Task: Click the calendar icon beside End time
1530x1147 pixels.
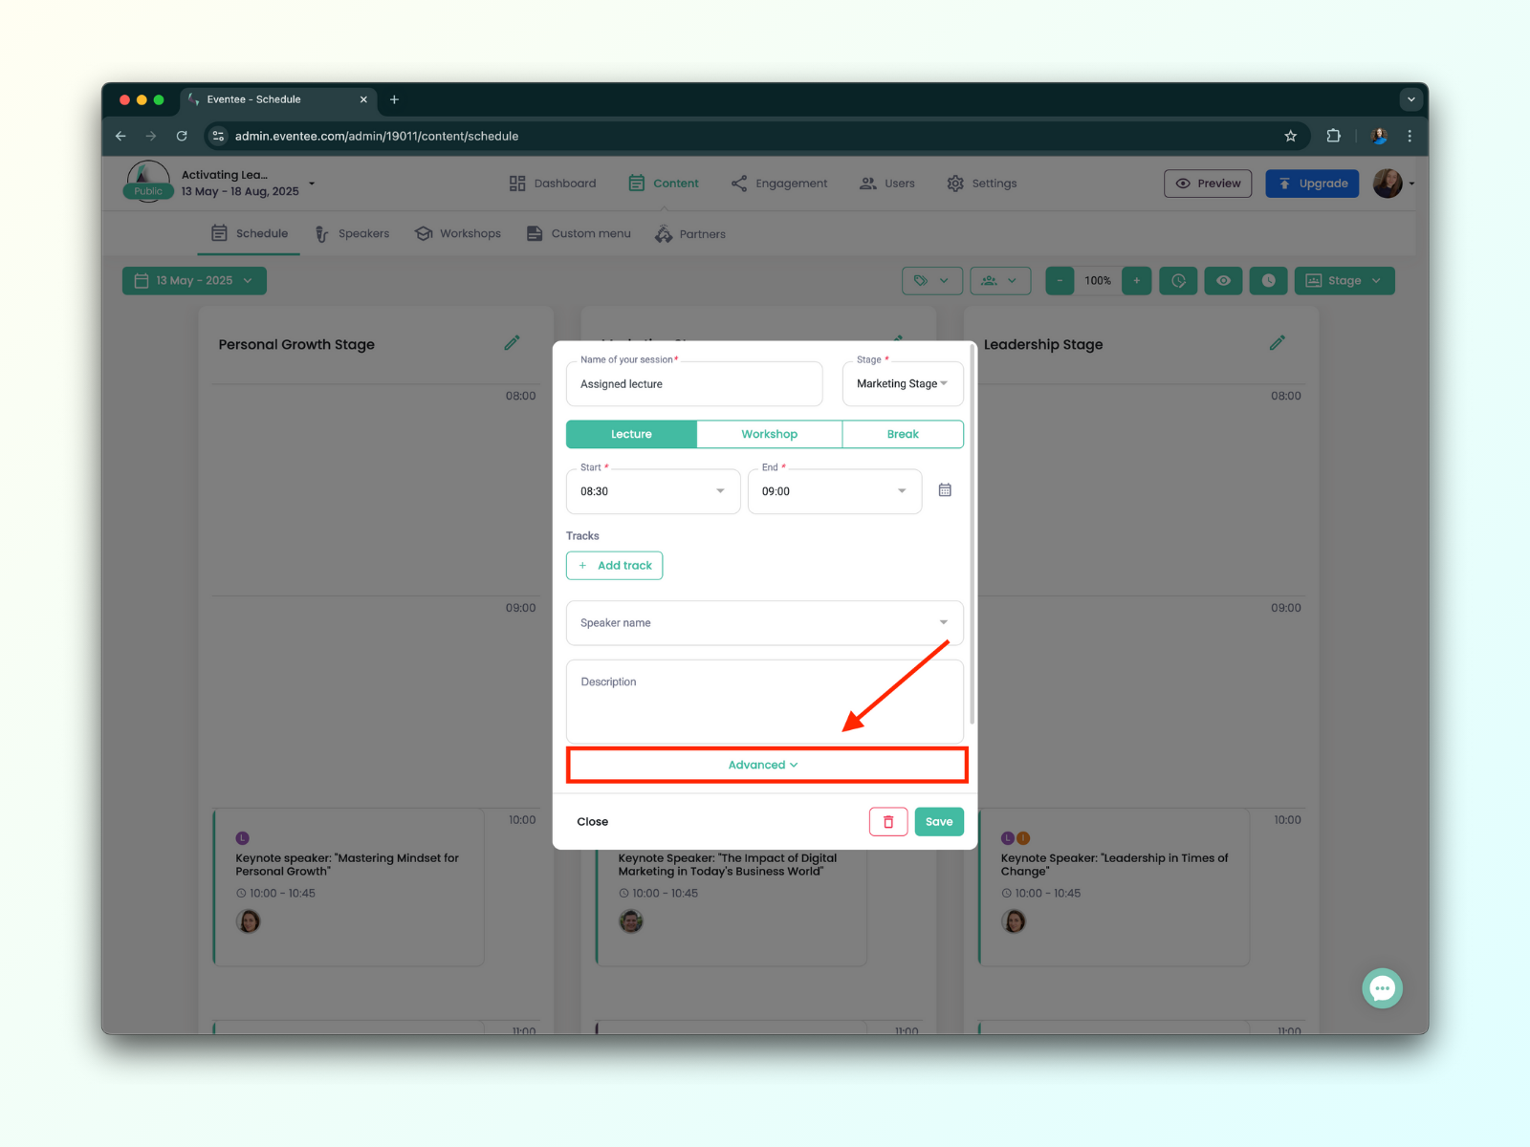Action: coord(945,490)
